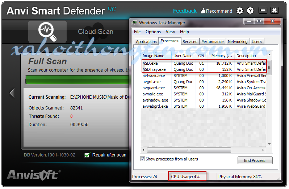Click the horizontal scrollbar thumb
Viewport: 289px width, 189px height.
(x=189, y=150)
